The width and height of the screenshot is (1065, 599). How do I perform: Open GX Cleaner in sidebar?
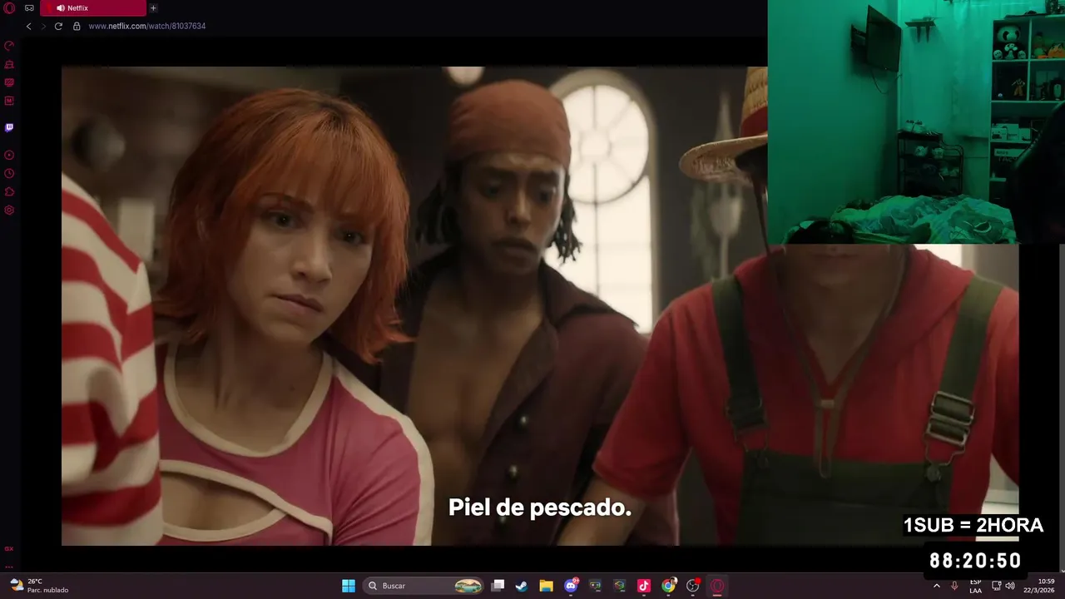coord(9,64)
